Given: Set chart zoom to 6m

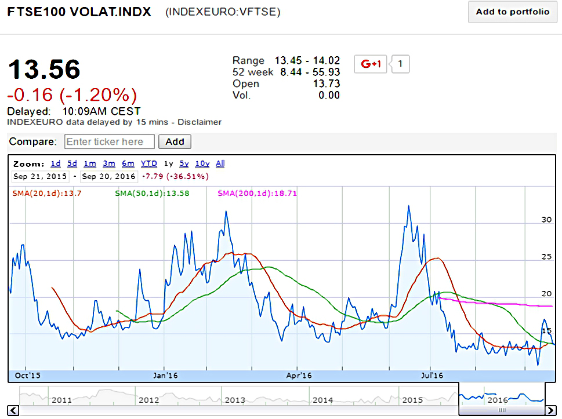Looking at the screenshot, I should click(128, 163).
